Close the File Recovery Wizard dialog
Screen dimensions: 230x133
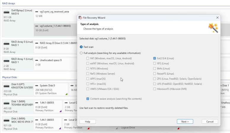click(x=217, y=18)
